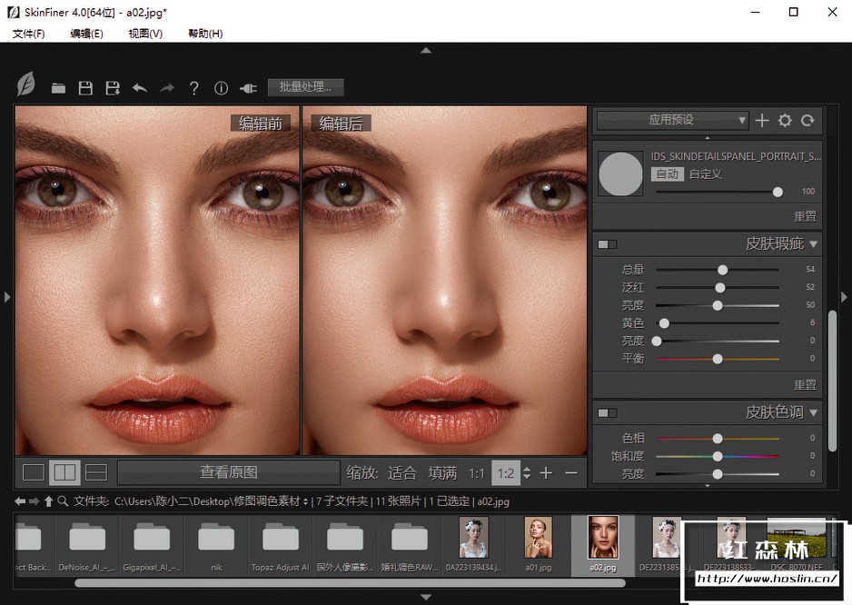Open the 视图(V) menu

click(145, 34)
